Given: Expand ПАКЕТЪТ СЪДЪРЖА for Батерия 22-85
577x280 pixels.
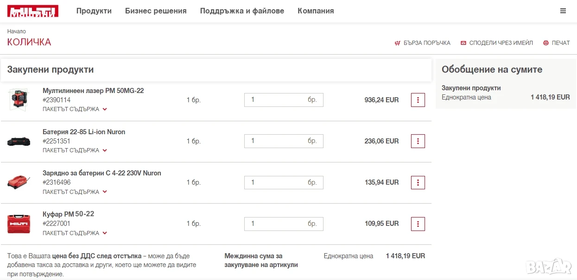Looking at the screenshot, I should (x=75, y=150).
